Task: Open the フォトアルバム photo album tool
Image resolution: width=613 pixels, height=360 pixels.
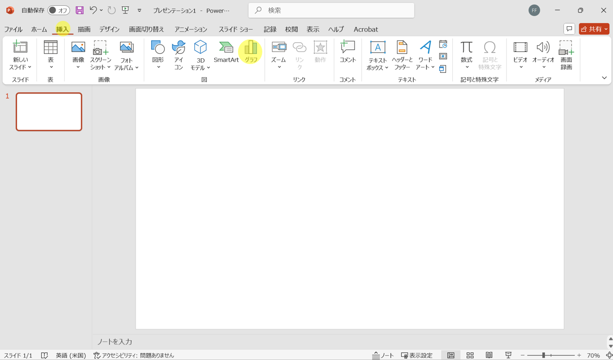Action: (x=126, y=55)
